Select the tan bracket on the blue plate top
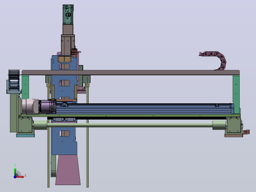Image resolution: width=256 pixels, height=192 pixels. (64, 59)
